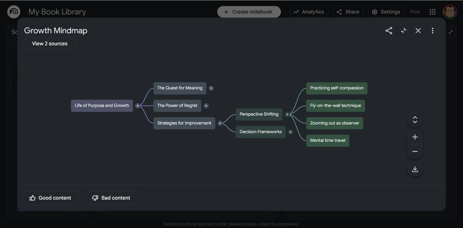Toggle expand or collapse all nodes

pos(415,120)
